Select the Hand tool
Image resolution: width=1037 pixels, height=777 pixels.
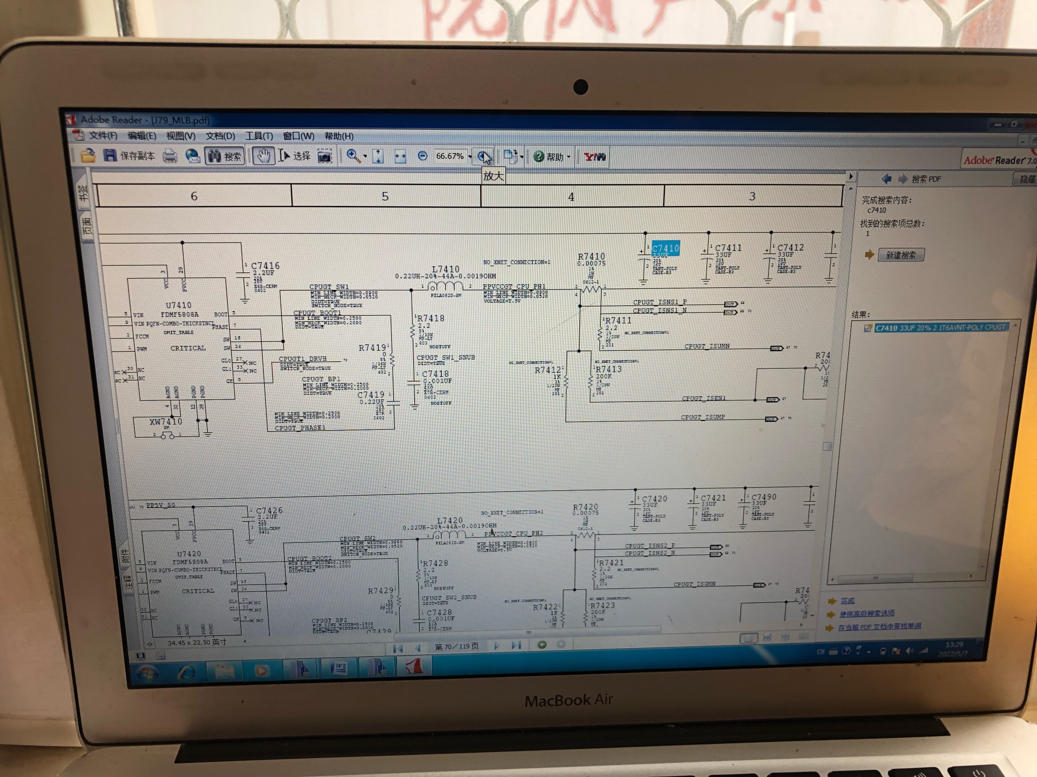[x=263, y=156]
